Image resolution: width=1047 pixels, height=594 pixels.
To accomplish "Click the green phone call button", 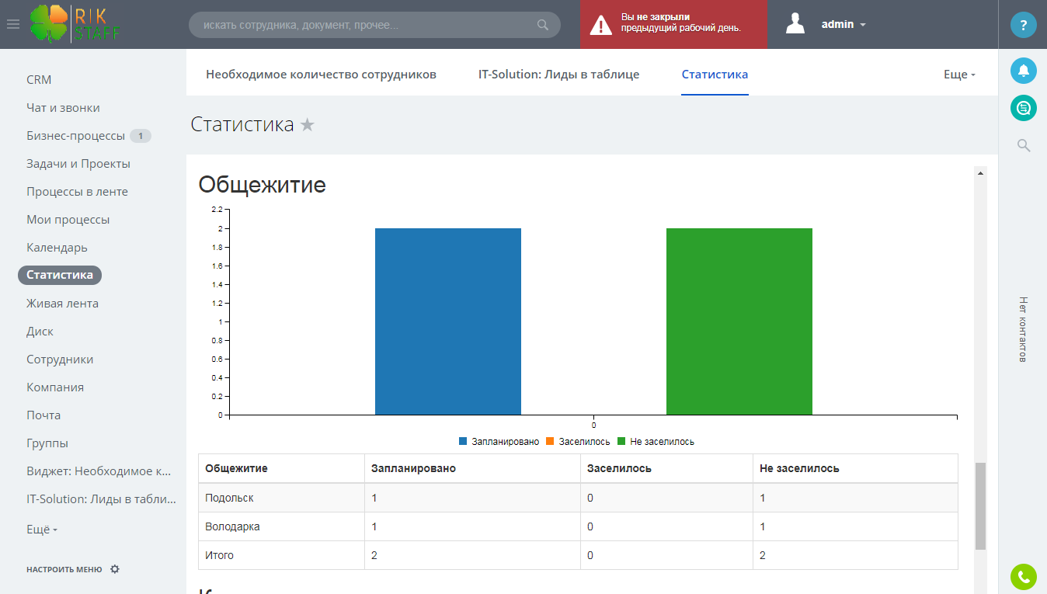I will [x=1023, y=576].
